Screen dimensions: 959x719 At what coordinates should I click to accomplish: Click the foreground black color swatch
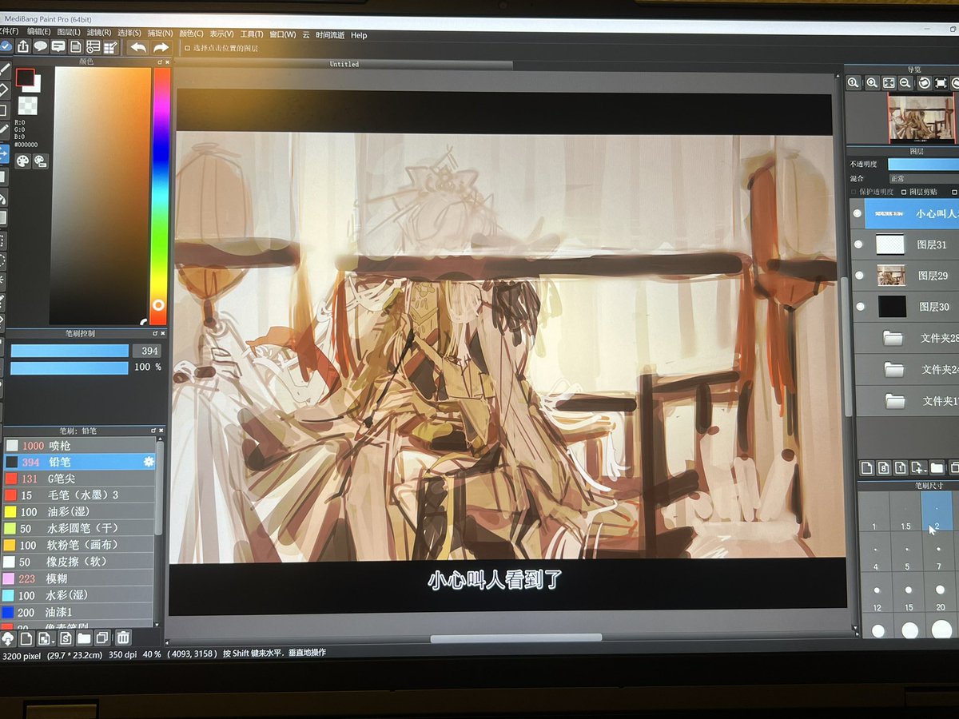(26, 78)
